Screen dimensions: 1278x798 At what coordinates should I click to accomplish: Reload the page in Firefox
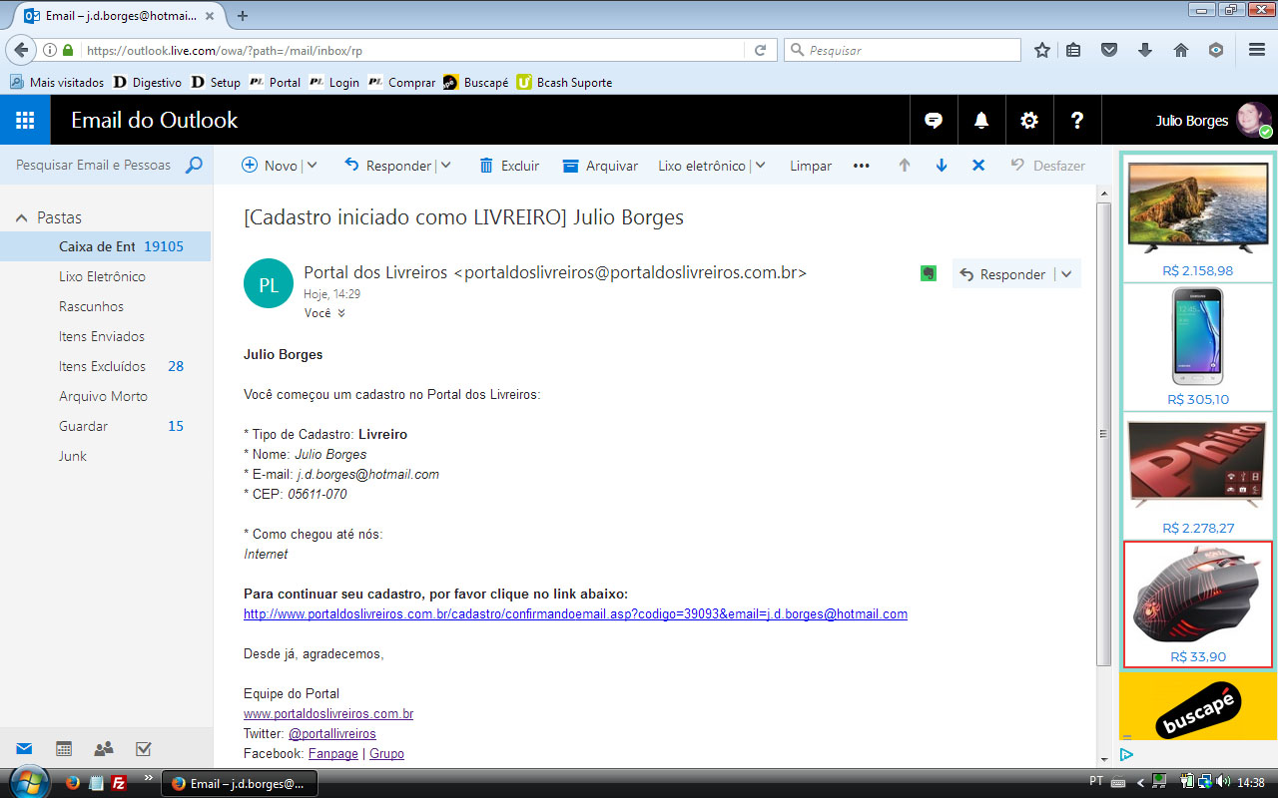tap(760, 50)
